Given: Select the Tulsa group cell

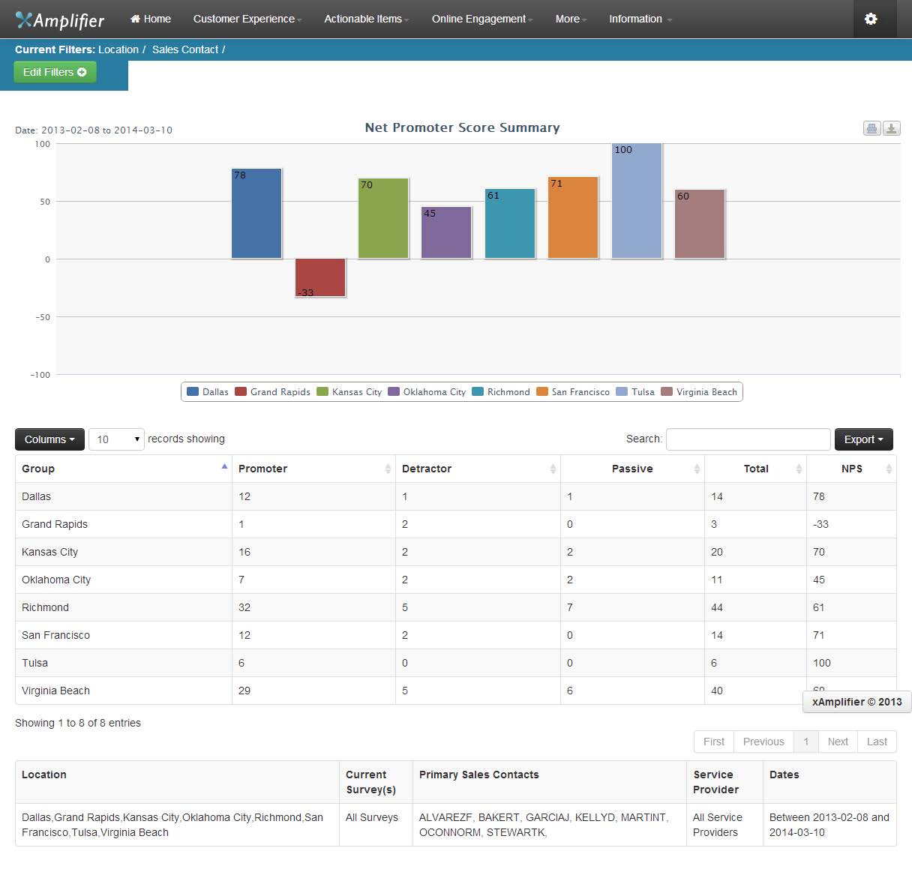Looking at the screenshot, I should pyautogui.click(x=124, y=663).
